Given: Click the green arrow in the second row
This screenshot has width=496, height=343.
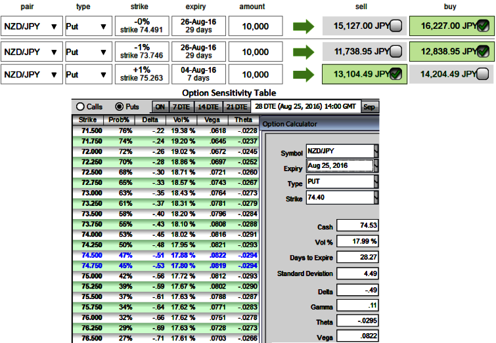Looking at the screenshot, I should coord(304,52).
